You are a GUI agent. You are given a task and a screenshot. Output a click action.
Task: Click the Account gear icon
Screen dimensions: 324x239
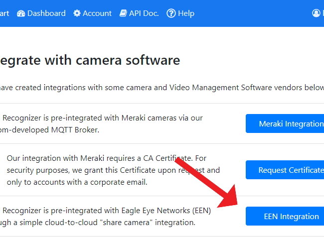coord(77,13)
